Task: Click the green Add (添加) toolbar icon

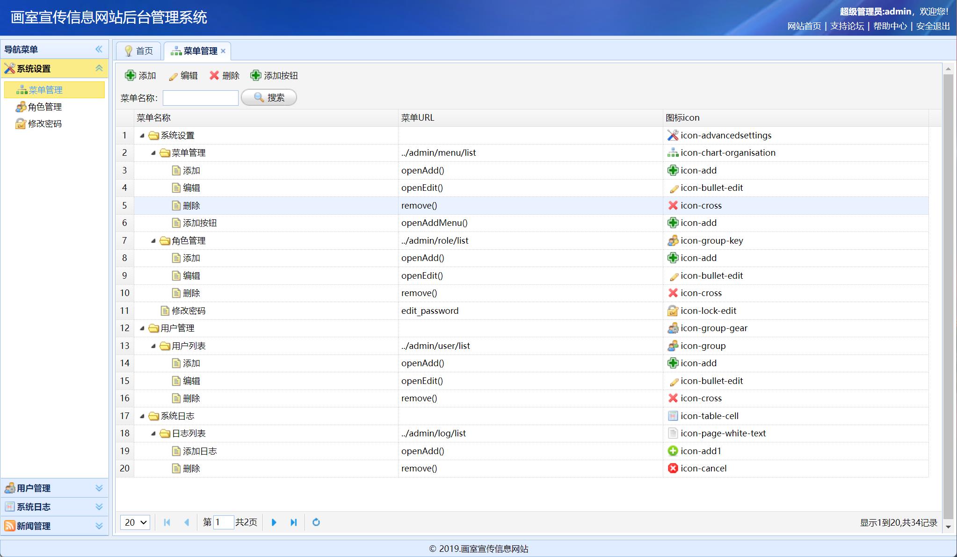Action: tap(130, 75)
